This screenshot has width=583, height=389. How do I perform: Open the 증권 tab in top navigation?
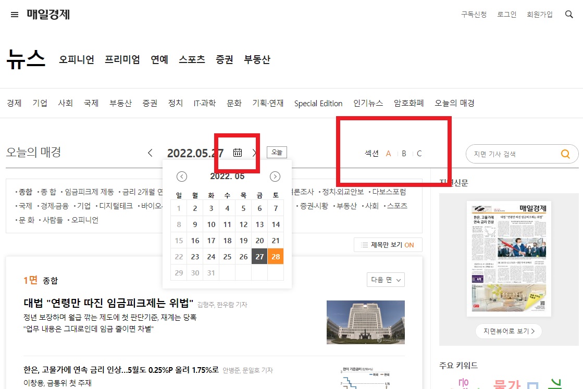tap(224, 59)
